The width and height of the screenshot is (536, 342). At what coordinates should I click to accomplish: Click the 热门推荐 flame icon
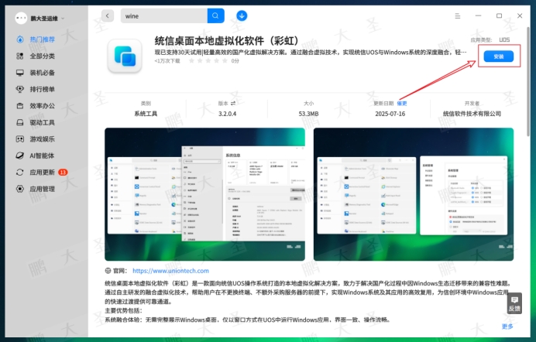(20, 39)
